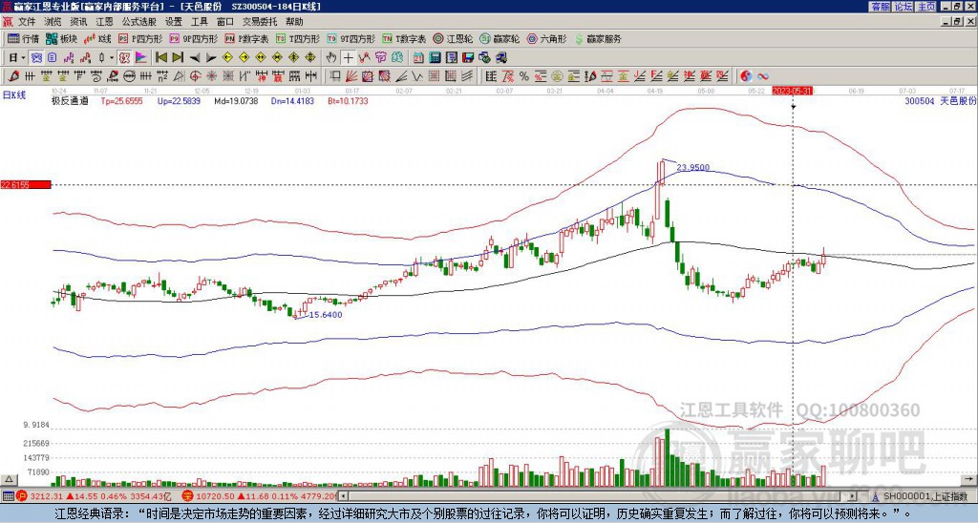Click the 论坛 forum button
The image size is (978, 523).
point(903,7)
